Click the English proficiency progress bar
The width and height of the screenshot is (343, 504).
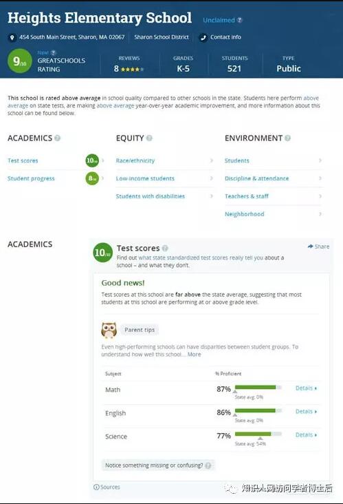(258, 410)
